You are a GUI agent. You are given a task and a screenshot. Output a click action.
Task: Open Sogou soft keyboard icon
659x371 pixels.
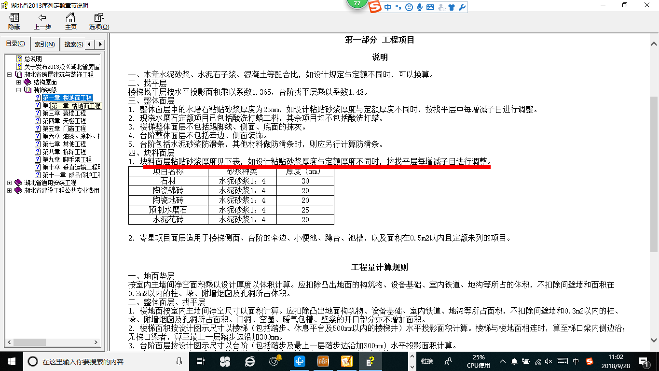click(430, 7)
